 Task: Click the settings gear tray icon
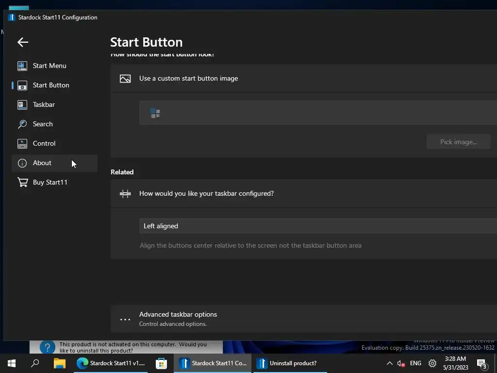(432, 363)
